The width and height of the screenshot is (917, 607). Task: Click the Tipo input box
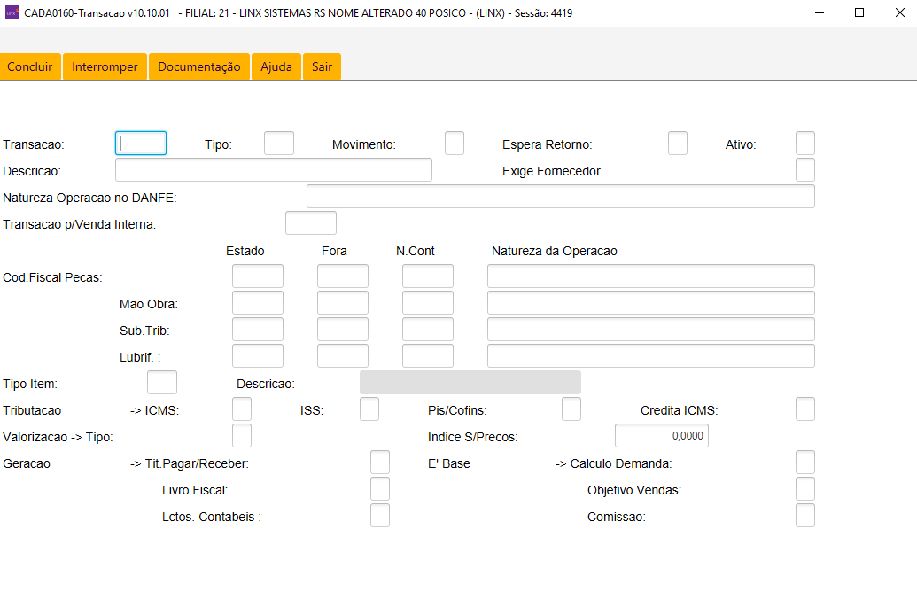(x=279, y=144)
